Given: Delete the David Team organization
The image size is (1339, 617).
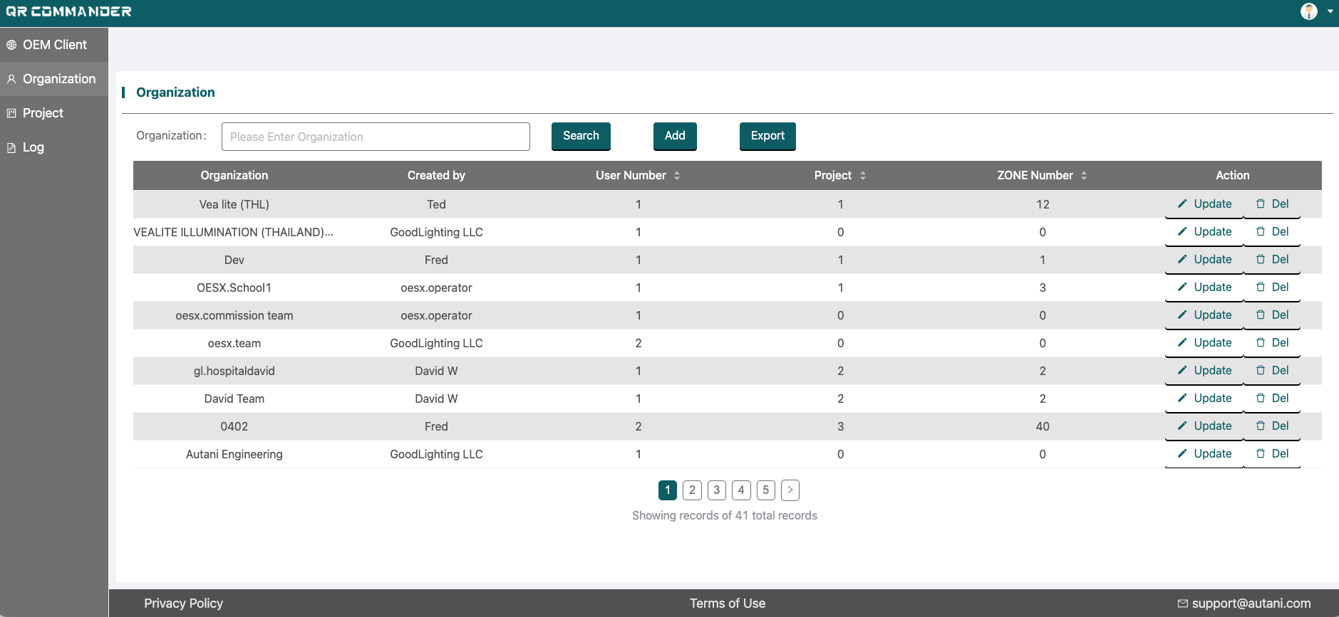Looking at the screenshot, I should click(x=1272, y=399).
